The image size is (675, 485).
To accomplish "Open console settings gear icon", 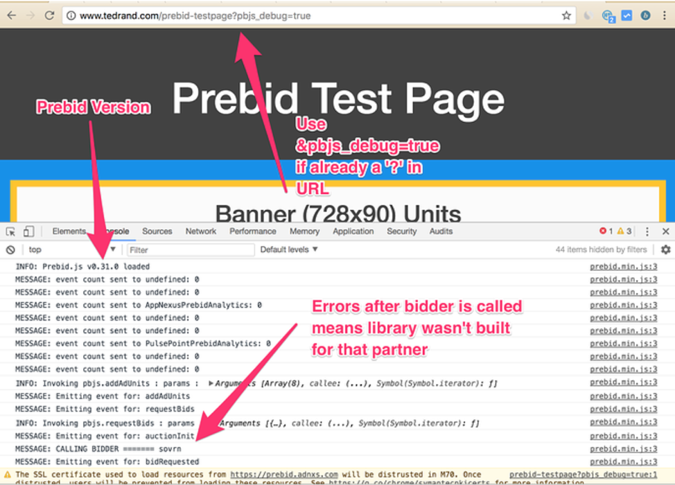I will (665, 249).
